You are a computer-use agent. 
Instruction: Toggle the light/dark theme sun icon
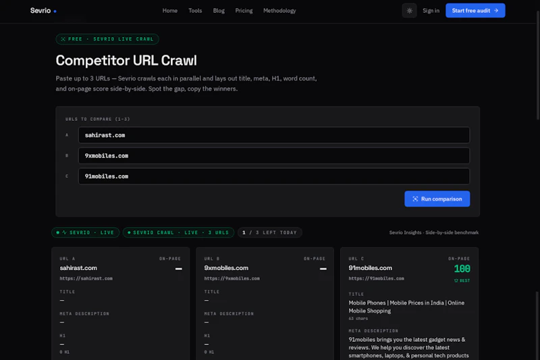pyautogui.click(x=410, y=11)
